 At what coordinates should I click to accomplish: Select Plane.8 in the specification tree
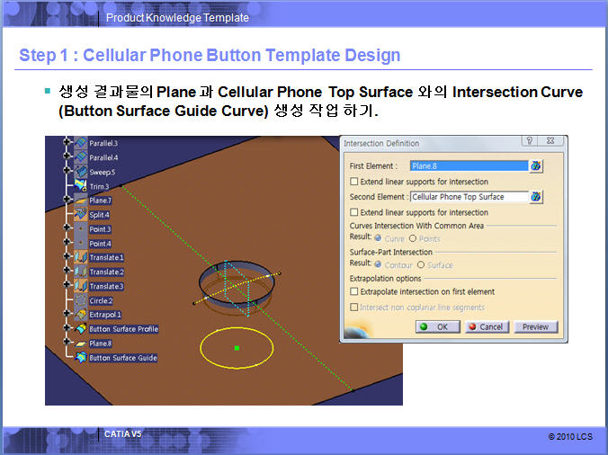(x=100, y=343)
